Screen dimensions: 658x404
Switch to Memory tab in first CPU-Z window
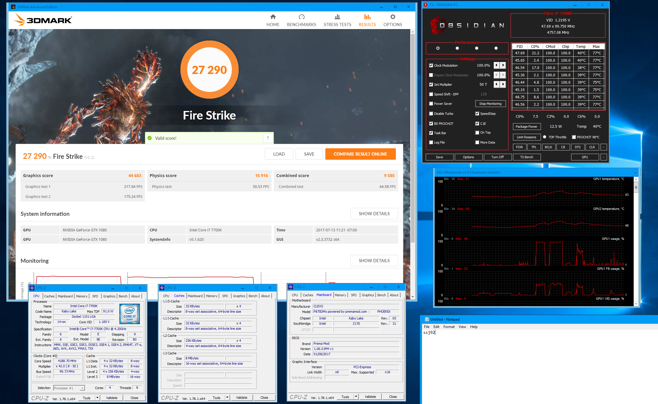tap(82, 296)
